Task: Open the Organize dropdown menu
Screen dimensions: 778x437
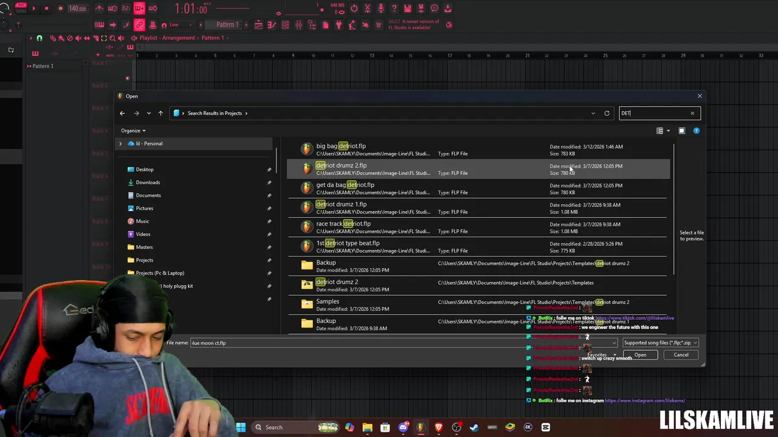Action: click(x=133, y=130)
